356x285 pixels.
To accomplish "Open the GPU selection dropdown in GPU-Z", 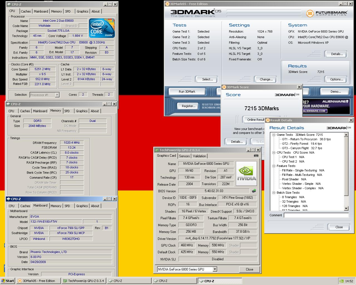I will 215,269.
